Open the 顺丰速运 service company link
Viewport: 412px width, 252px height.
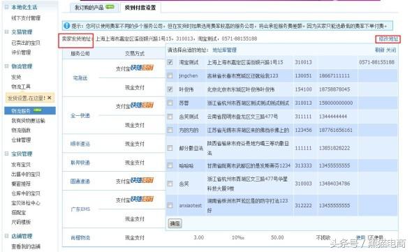click(80, 144)
